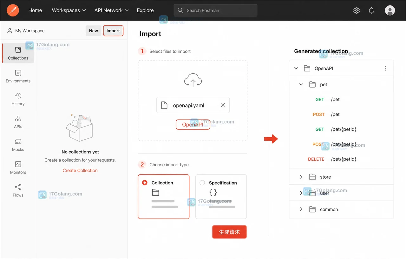Go to the Explore menu item
406x259 pixels.
pyautogui.click(x=145, y=10)
